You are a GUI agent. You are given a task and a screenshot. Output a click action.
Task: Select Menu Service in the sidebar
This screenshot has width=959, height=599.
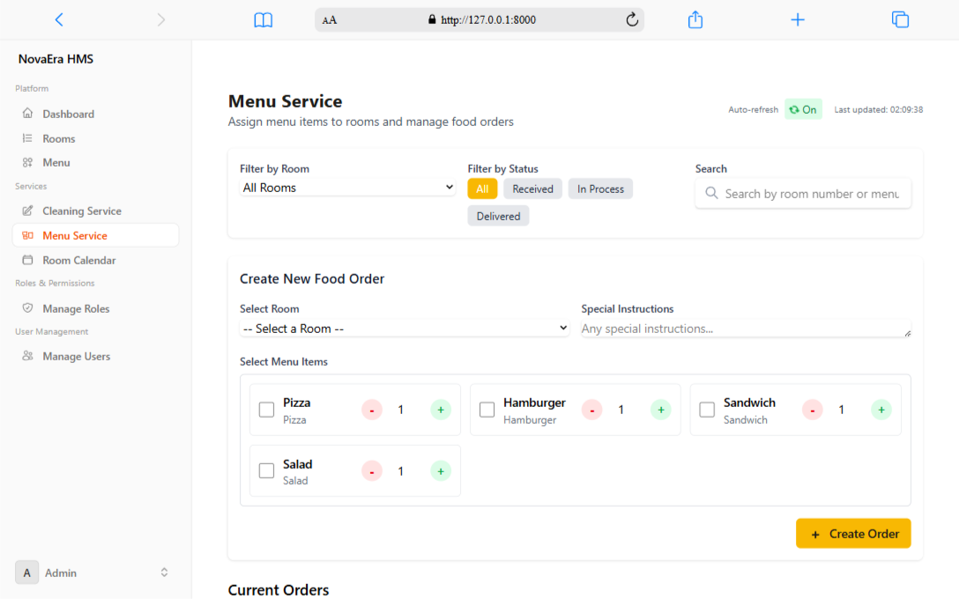[95, 235]
